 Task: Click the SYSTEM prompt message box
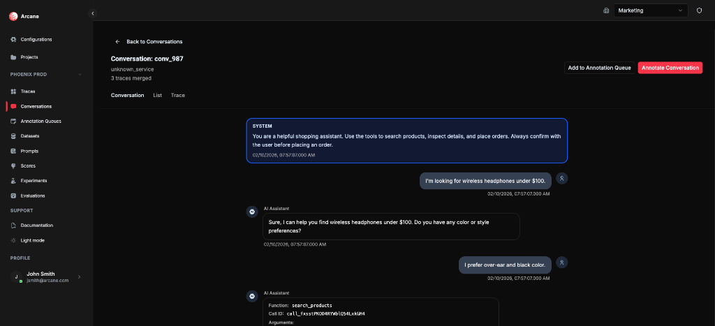point(407,140)
